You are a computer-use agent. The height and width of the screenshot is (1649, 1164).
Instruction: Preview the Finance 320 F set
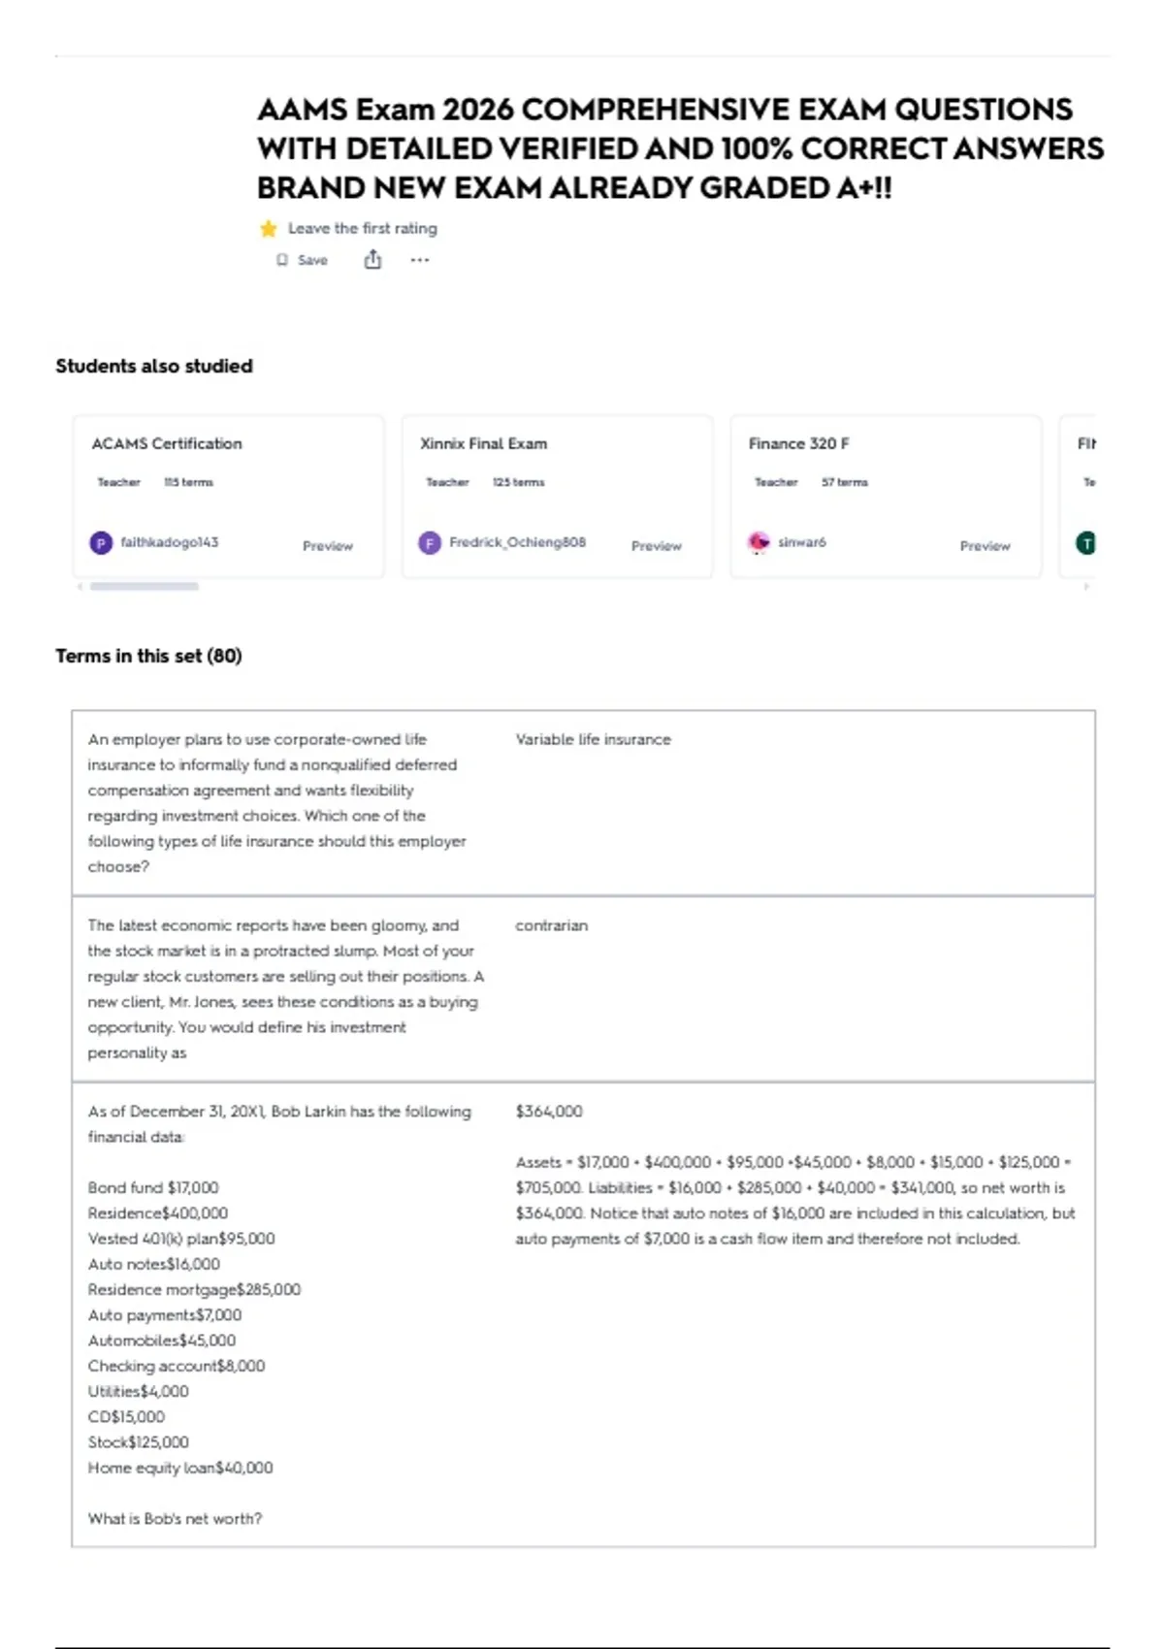[985, 546]
